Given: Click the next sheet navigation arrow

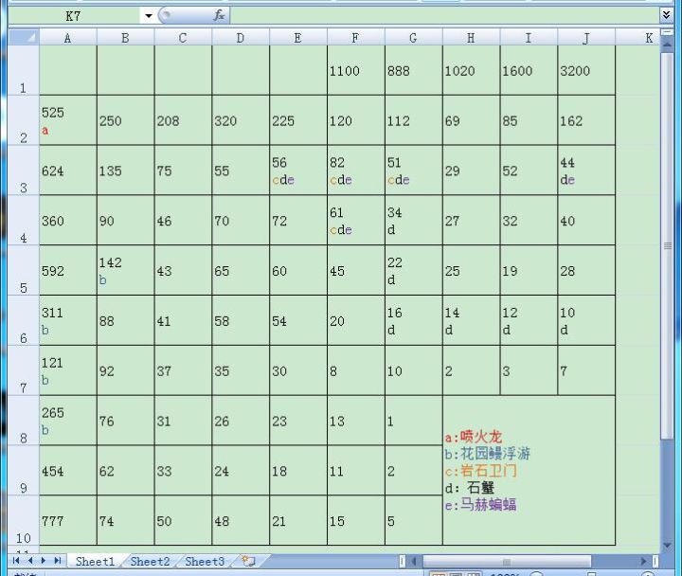Looking at the screenshot, I should point(43,560).
